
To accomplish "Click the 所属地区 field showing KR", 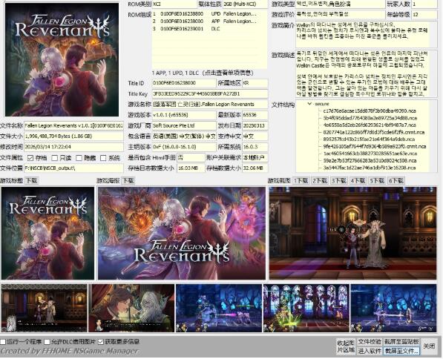I will pyautogui.click(x=255, y=83).
